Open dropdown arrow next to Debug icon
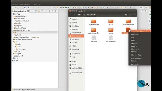Screen dimensions: 162x91 click(x=64, y=8)
